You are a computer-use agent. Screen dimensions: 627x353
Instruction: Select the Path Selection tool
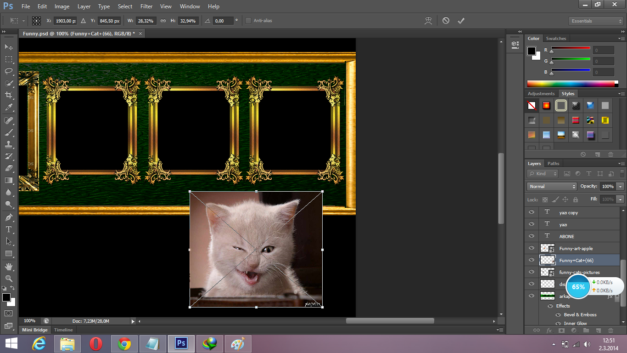point(9,241)
